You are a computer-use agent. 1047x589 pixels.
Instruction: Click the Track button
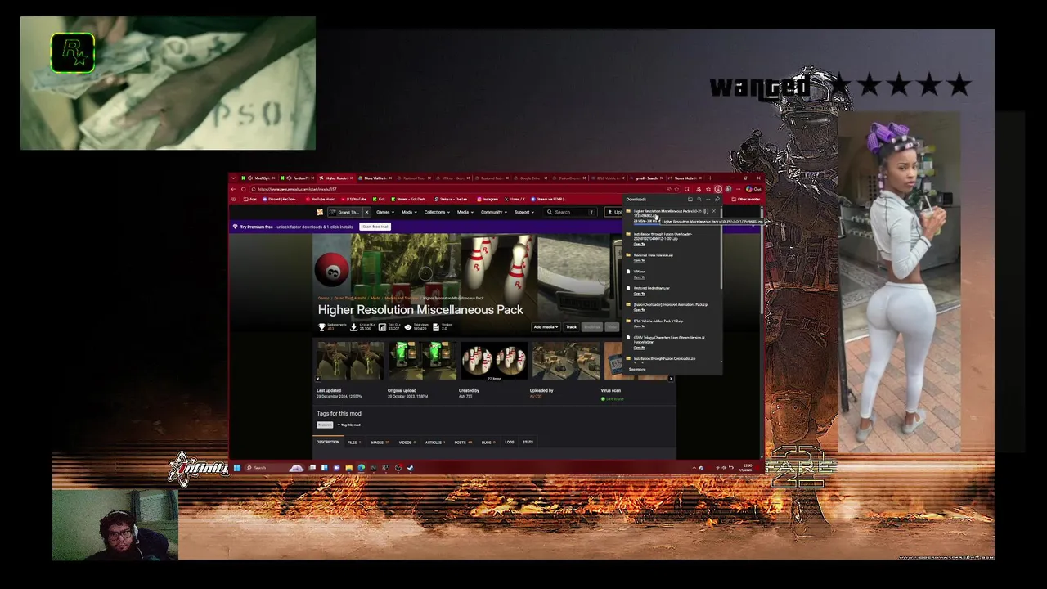(571, 326)
